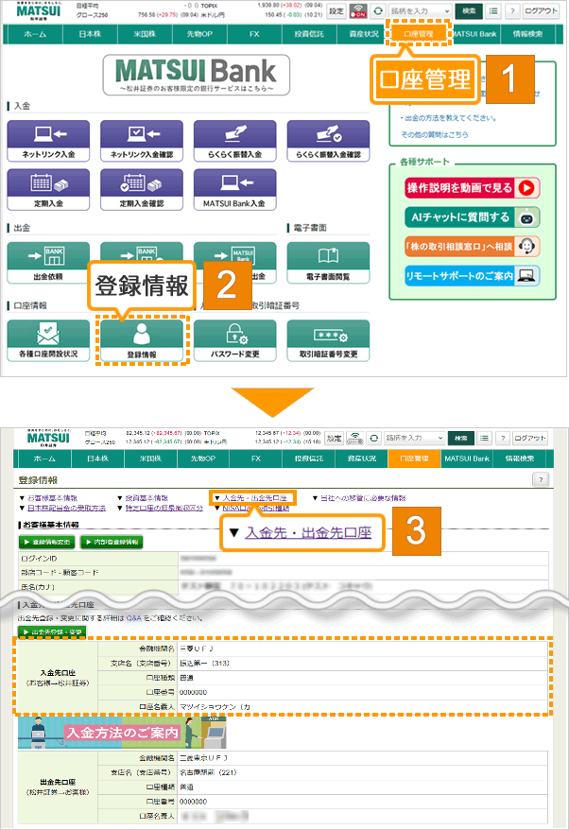Click refresh icon in upper screenshot header
The height and width of the screenshot is (830, 569).
[378, 10]
